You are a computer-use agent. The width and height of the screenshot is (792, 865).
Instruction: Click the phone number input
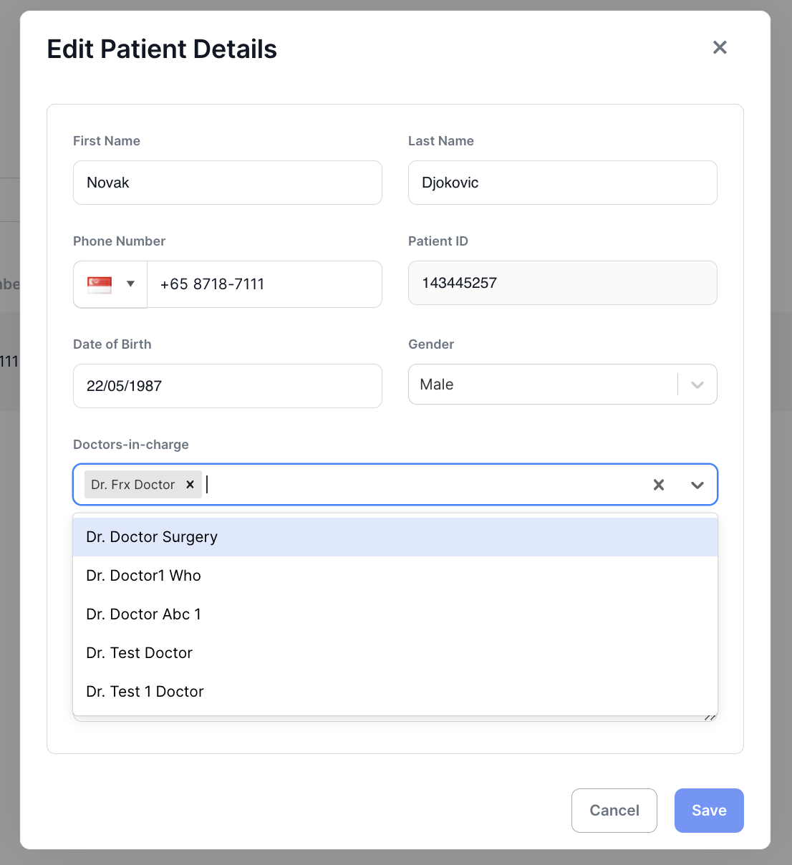click(264, 284)
